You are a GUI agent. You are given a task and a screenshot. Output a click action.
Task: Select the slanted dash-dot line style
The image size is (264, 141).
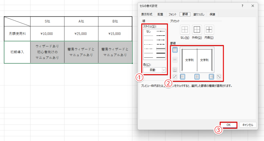[x=161, y=36]
